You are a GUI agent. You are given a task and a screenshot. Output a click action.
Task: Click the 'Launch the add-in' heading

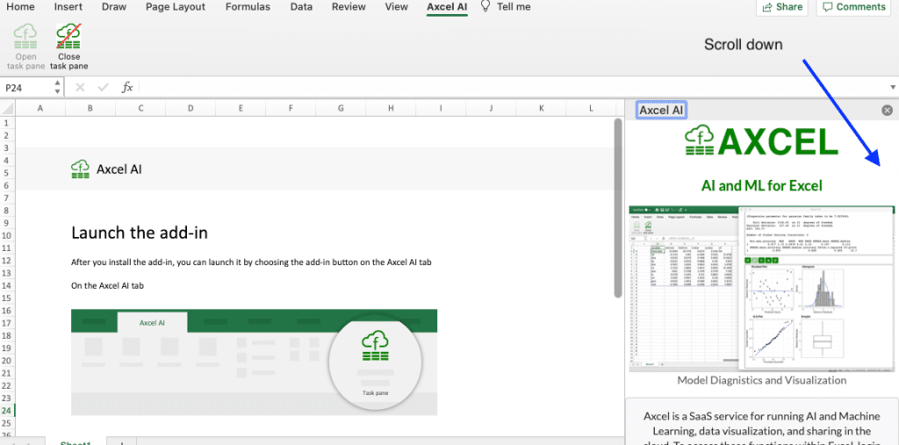click(x=140, y=233)
